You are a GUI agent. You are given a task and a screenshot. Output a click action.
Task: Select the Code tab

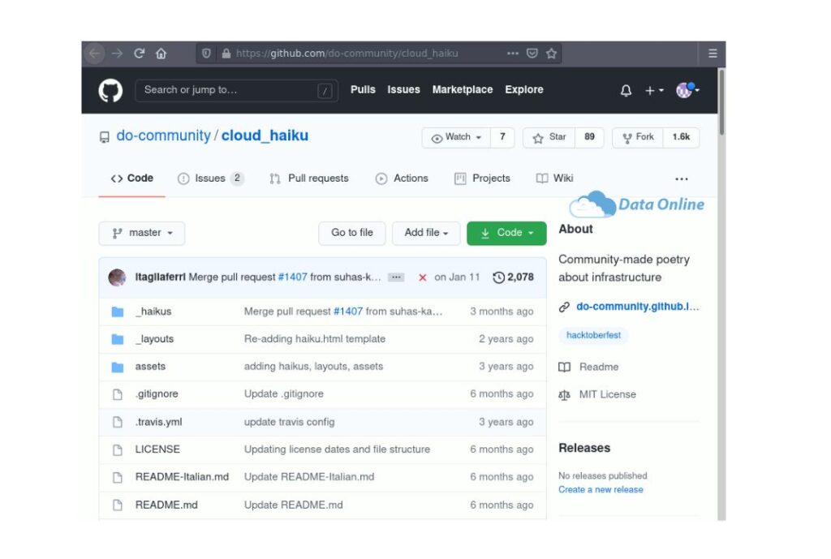(132, 178)
